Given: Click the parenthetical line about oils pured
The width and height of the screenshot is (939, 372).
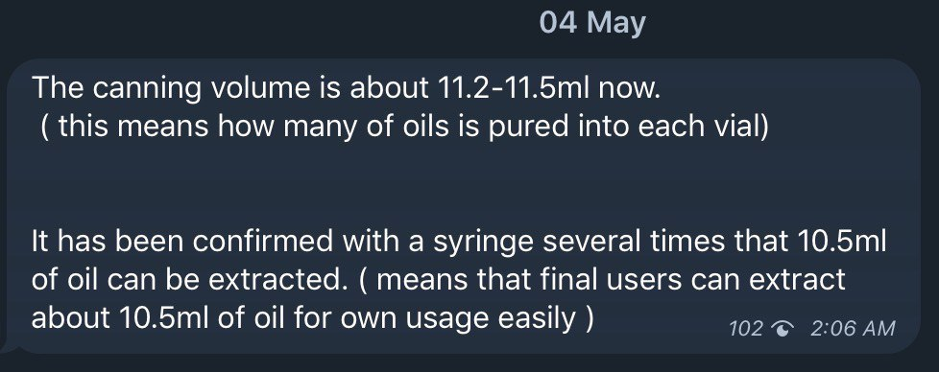Looking at the screenshot, I should coord(405,128).
